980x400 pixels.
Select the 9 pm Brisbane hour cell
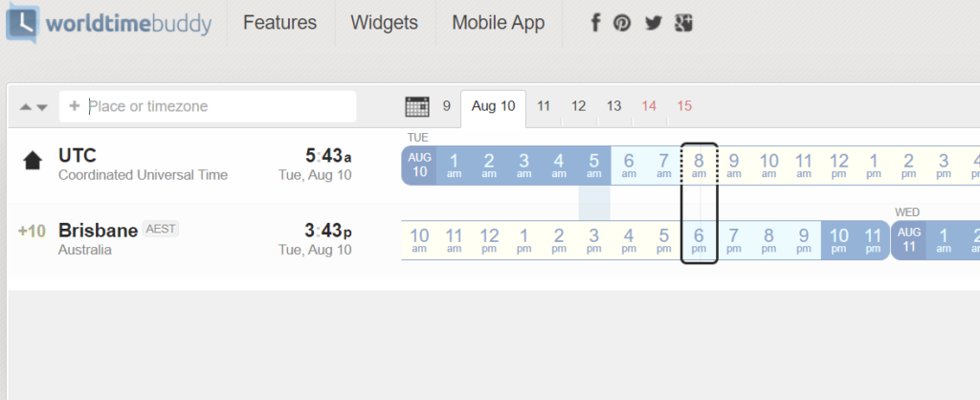pos(804,240)
